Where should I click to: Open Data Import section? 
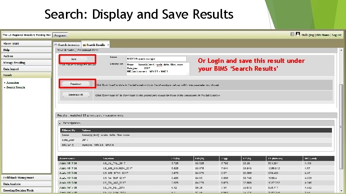point(26,69)
